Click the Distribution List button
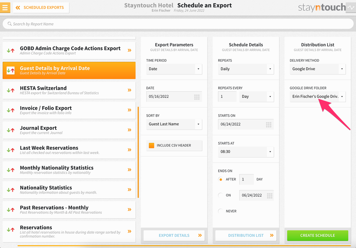This screenshot has height=248, width=356. [246, 236]
